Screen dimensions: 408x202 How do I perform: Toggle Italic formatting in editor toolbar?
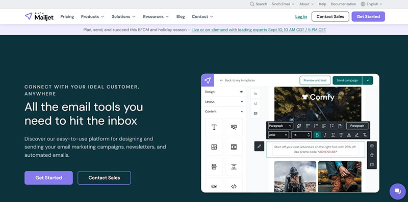click(x=325, y=135)
